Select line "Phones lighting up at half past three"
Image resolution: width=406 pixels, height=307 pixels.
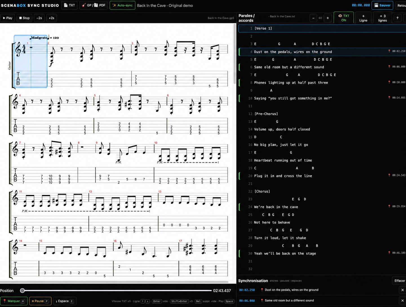322,83
